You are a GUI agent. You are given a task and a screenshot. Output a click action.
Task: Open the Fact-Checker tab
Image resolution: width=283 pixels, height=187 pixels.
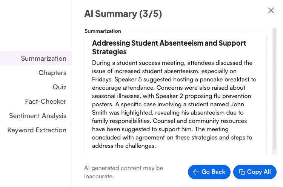coord(45,101)
